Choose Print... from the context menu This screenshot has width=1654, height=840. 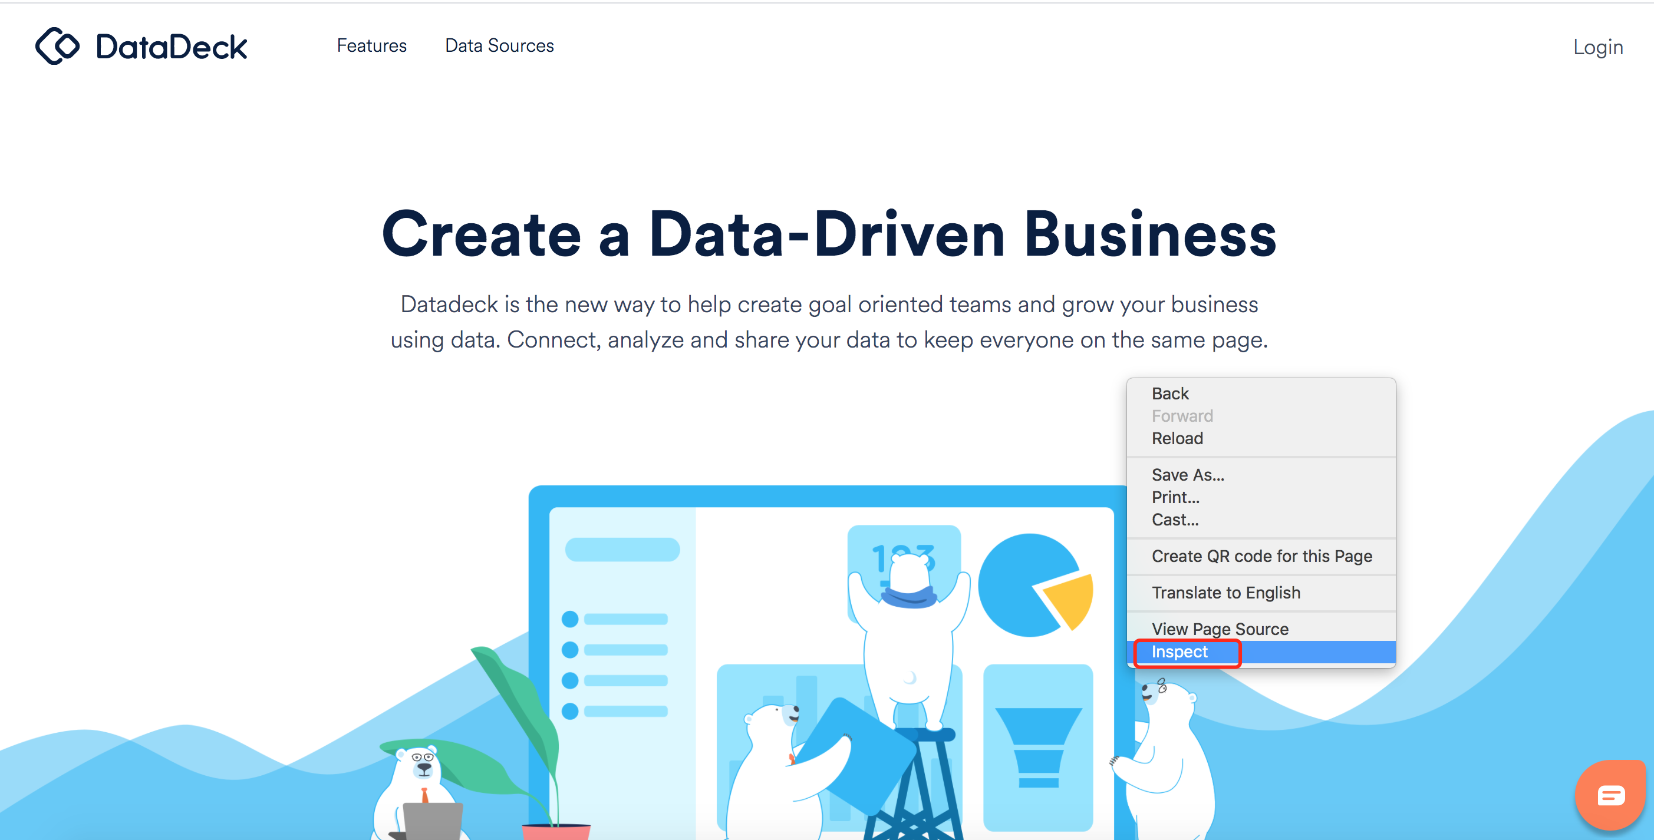point(1261,497)
